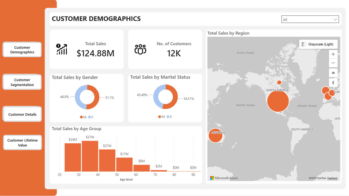Toggle the F legend item in Gender chart
This screenshot has height=196, width=349.
pyautogui.click(x=91, y=117)
